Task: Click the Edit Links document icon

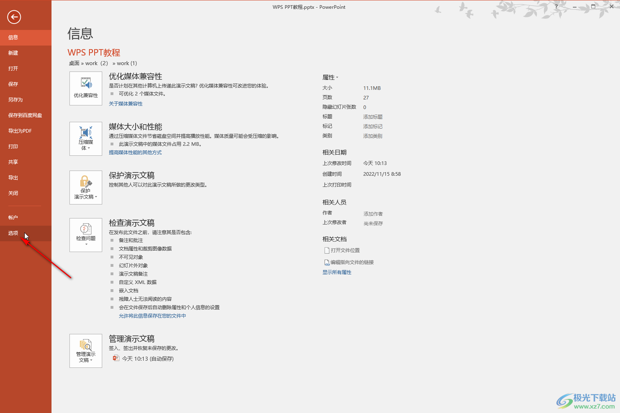Action: 327,262
